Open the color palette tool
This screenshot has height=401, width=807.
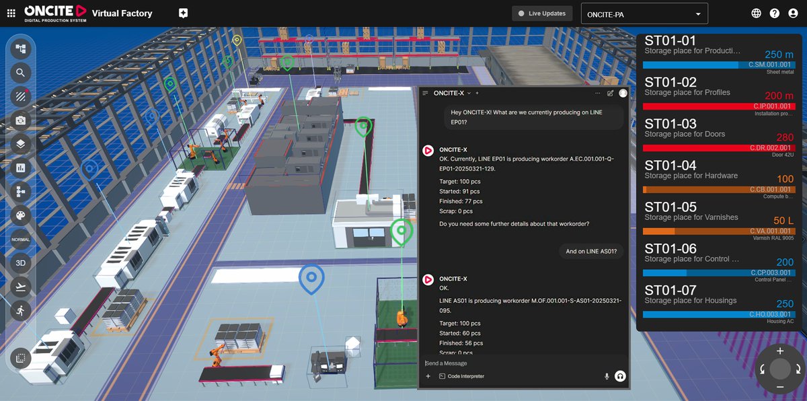point(21,216)
